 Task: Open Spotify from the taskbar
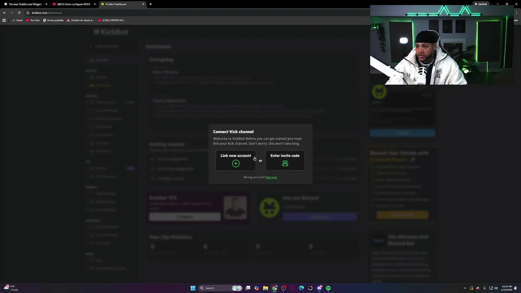pos(328,288)
